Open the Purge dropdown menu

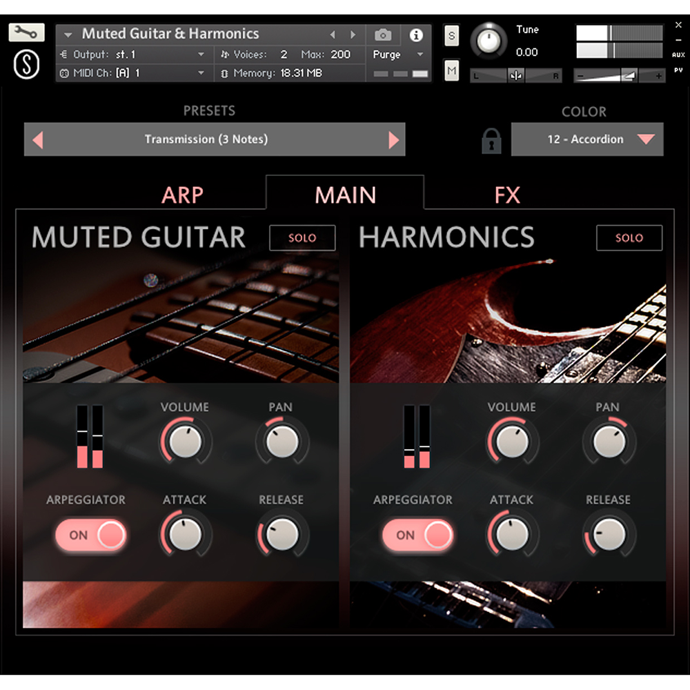click(392, 54)
